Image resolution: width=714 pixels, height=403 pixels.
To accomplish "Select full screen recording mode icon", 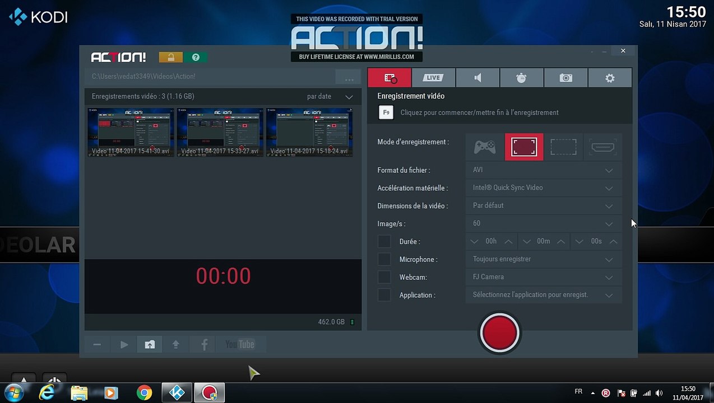I will [x=524, y=147].
